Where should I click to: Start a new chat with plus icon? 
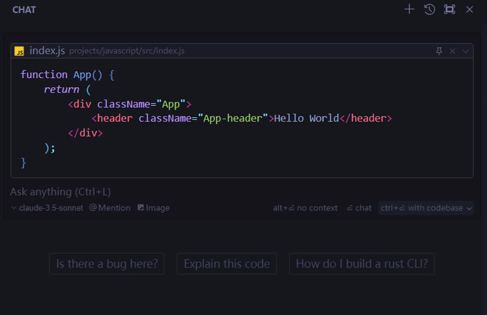409,10
